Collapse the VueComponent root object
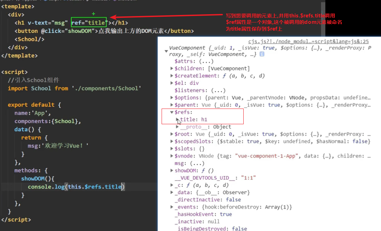 [x=166, y=51]
